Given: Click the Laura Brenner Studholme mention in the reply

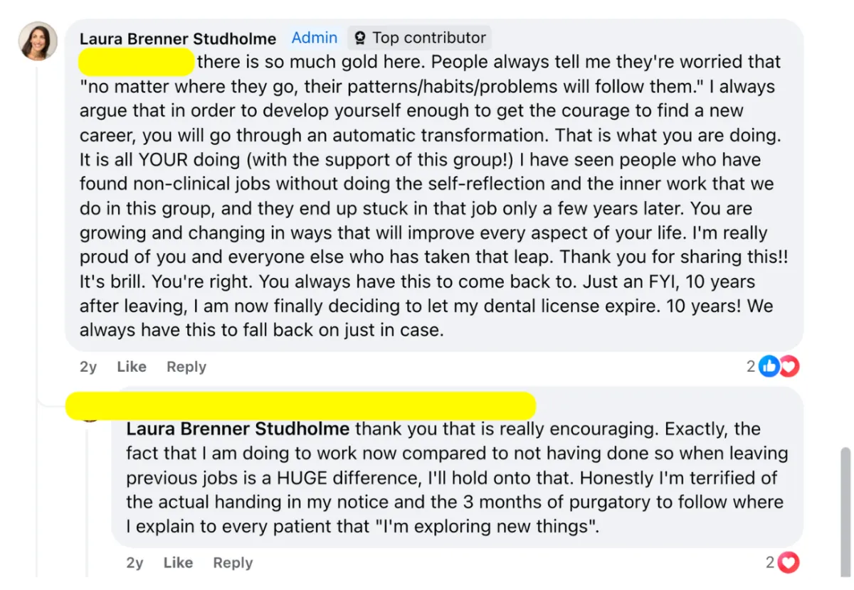Looking at the screenshot, I should [x=238, y=429].
